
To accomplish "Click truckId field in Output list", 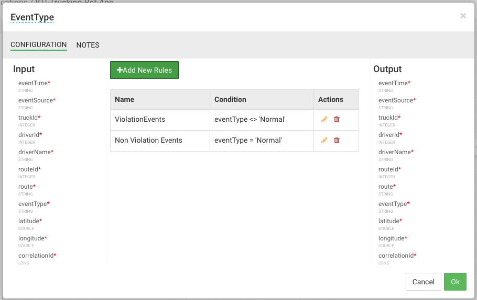I will (388, 118).
